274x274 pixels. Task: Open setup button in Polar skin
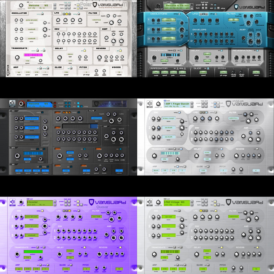tap(82, 8)
